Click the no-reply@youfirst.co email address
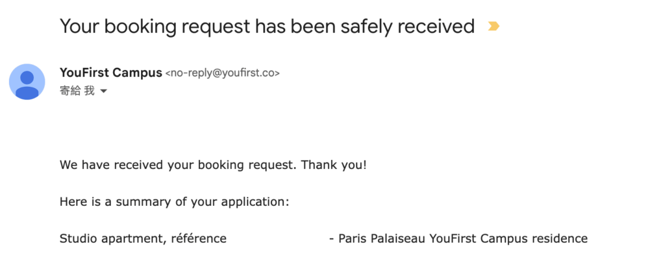 222,73
